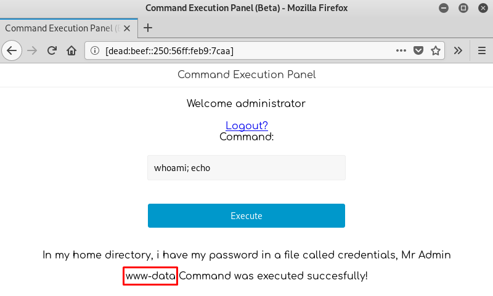The width and height of the screenshot is (493, 296).
Task: Open page actions three-dot menu
Action: click(401, 50)
